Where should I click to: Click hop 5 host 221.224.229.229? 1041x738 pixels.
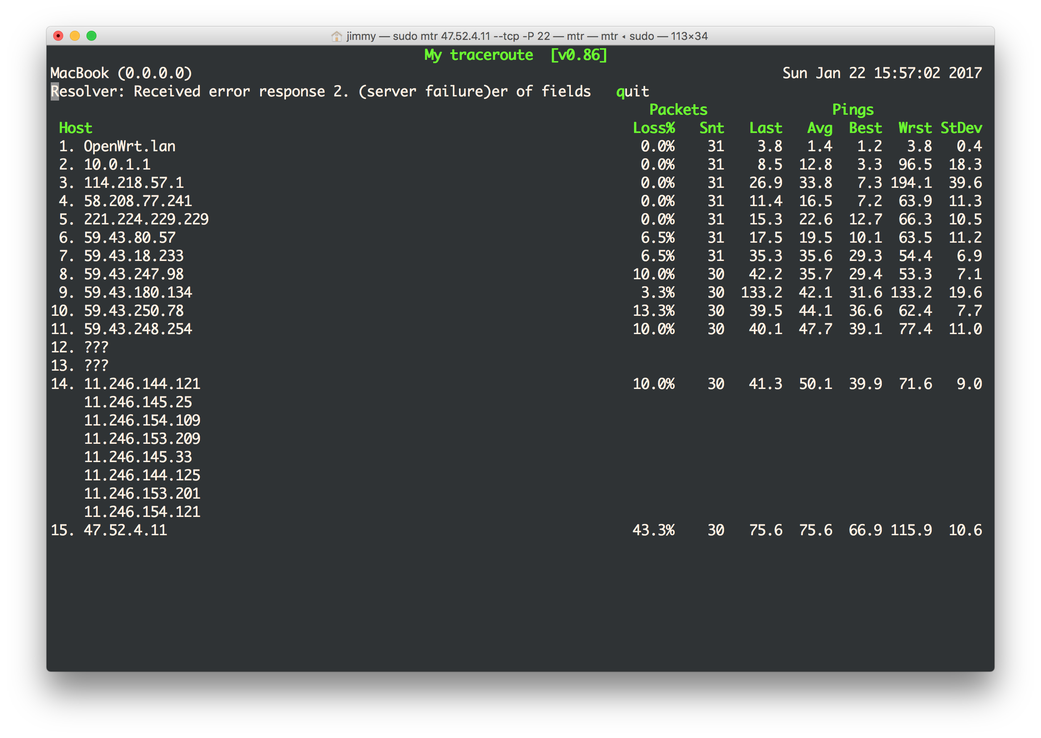click(x=146, y=219)
